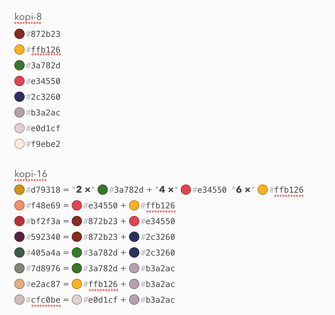Select the #b3a2ac mauve swatch in kopi-8
Screen dimensions: 335x315
pos(19,112)
